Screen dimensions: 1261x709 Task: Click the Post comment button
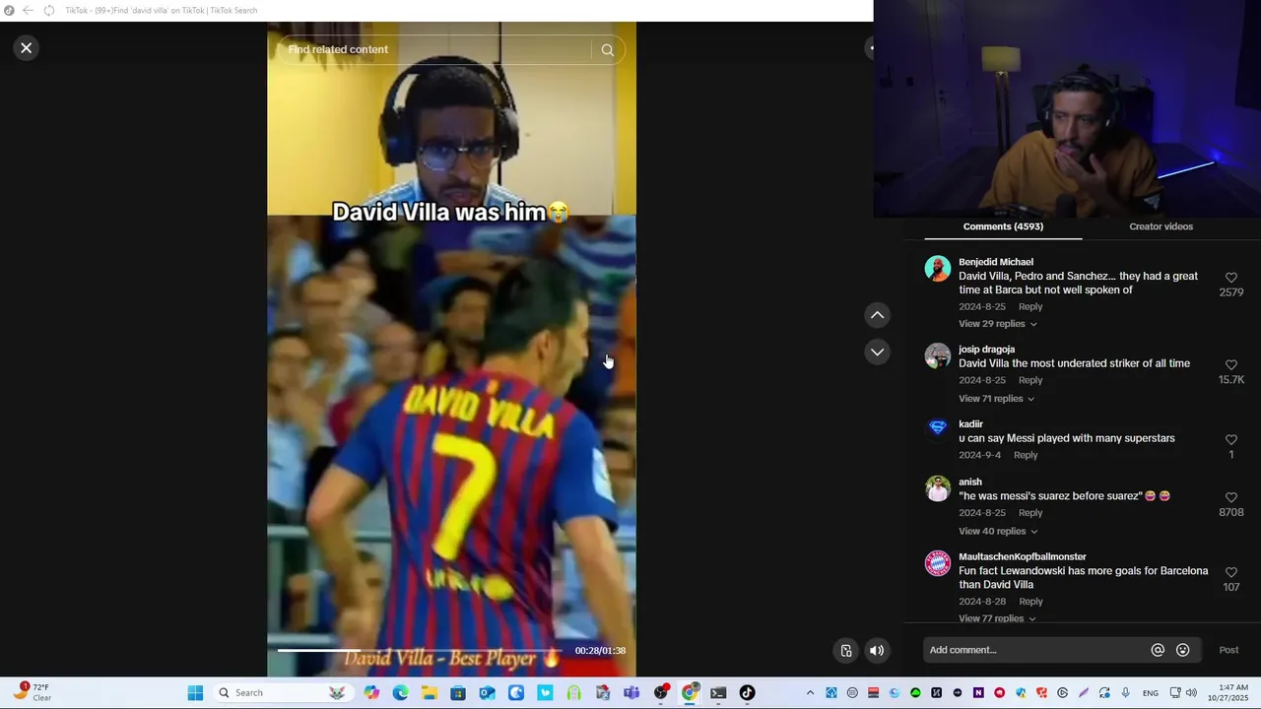(1228, 650)
